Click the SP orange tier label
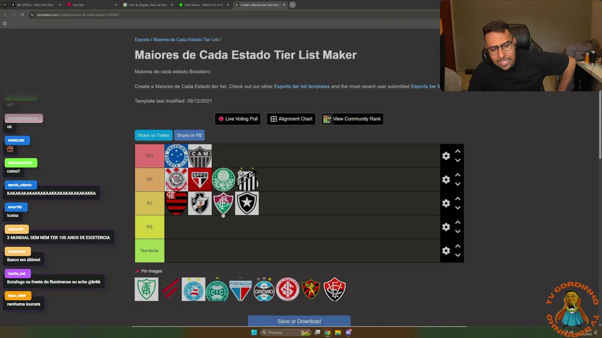This screenshot has width=602, height=338. click(150, 179)
